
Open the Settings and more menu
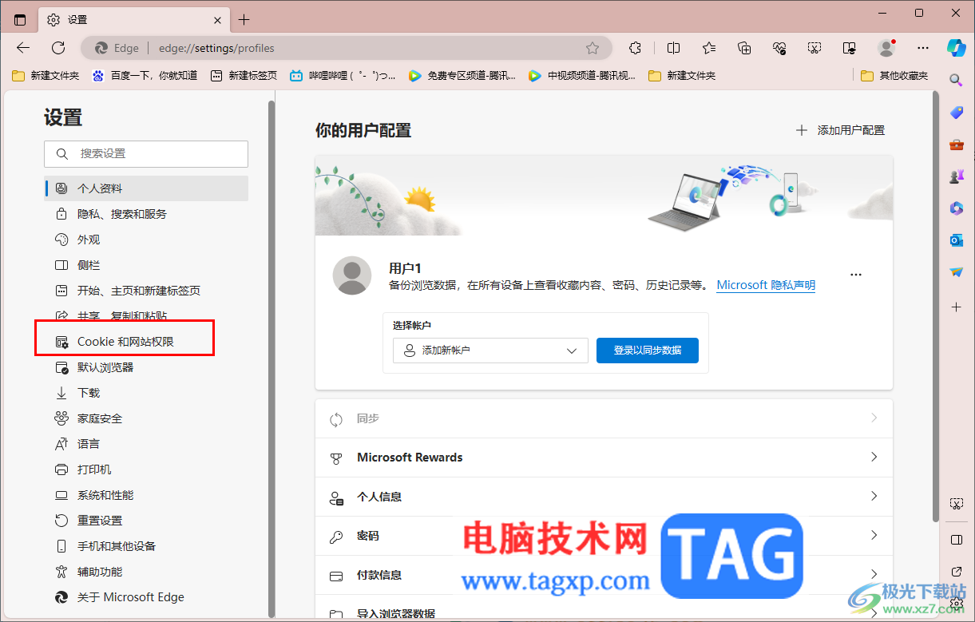tap(923, 48)
